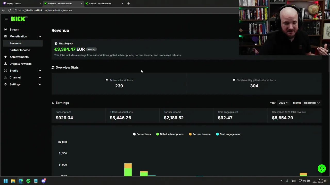Reload the page with refresh icon
Image resolution: width=330 pixels, height=185 pixels.
tap(10, 10)
